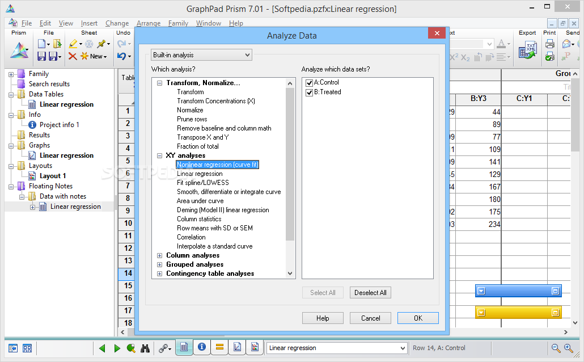Click the Deselect All button
The width and height of the screenshot is (584, 362).
370,293
